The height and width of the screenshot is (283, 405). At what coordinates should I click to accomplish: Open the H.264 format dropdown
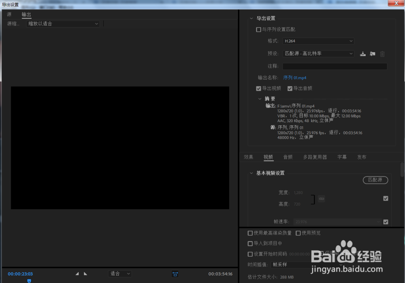(x=318, y=41)
